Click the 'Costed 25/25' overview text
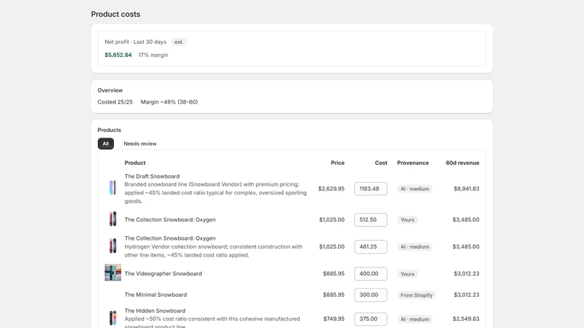This screenshot has width=584, height=328. point(115,102)
